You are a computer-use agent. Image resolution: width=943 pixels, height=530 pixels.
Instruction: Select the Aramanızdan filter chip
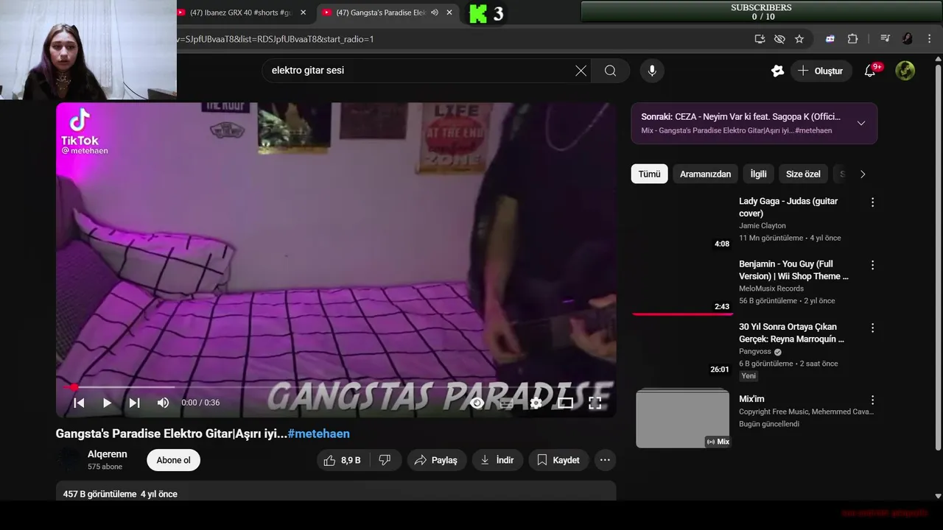click(705, 174)
